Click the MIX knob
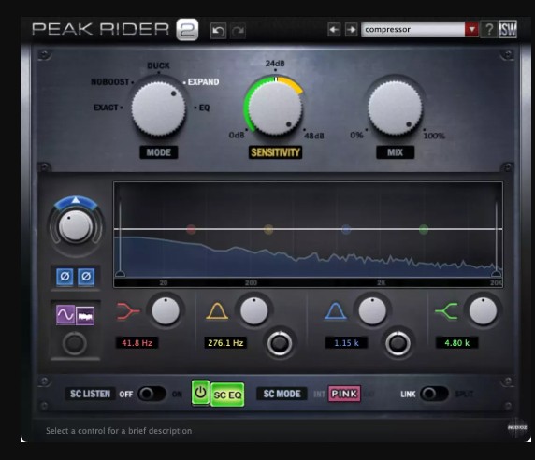 pyautogui.click(x=395, y=108)
